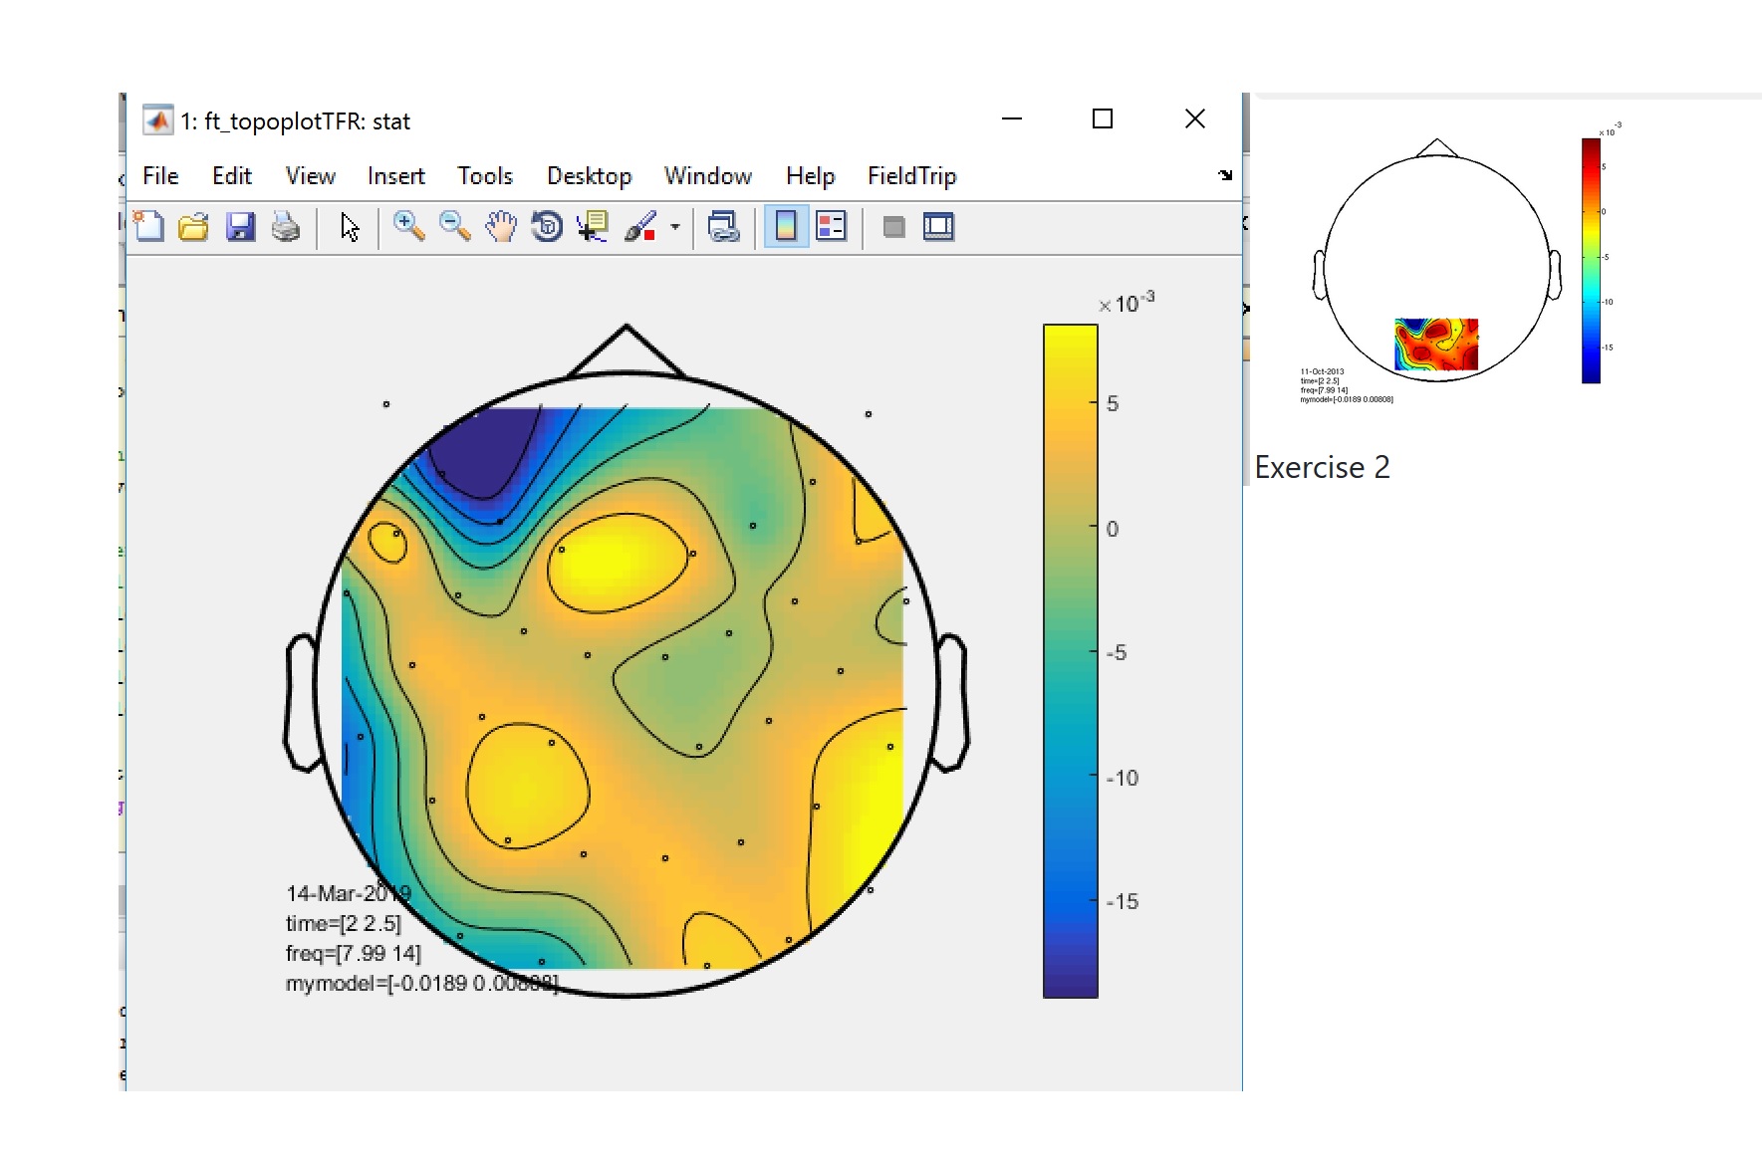Print the figure with the printer icon
1762x1164 pixels.
(286, 227)
